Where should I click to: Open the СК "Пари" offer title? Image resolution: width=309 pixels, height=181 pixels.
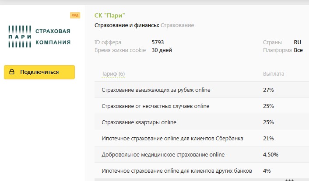pyautogui.click(x=109, y=15)
